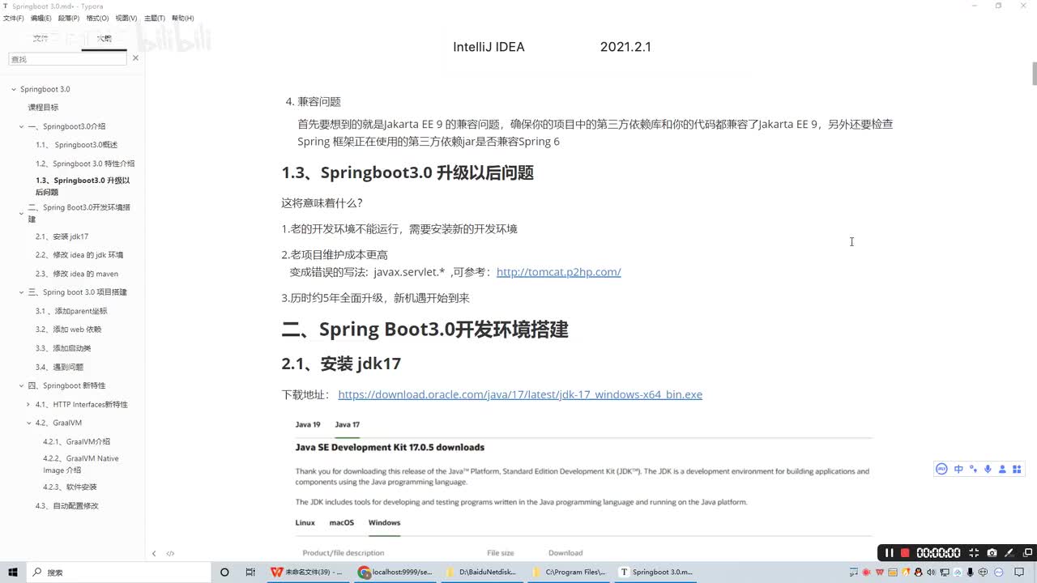Open the user account icon in input method bar

[x=1003, y=469]
